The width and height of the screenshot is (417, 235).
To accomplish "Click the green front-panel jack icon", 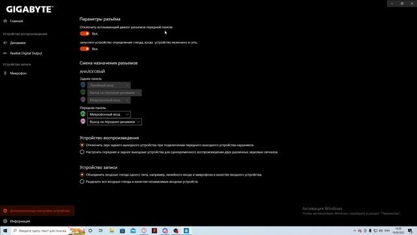I will tap(83, 114).
